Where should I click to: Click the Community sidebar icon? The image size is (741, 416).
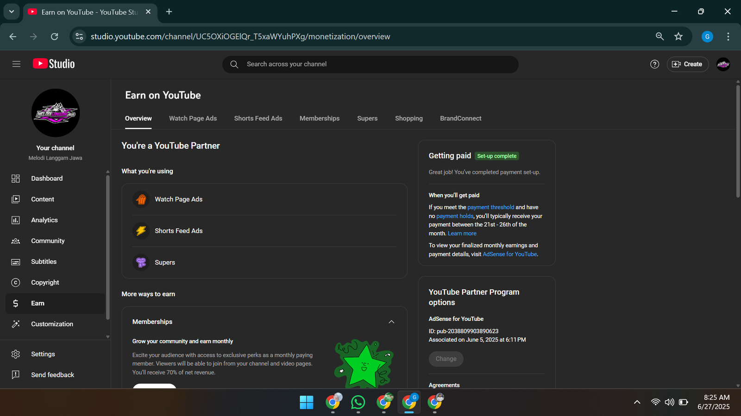16,241
